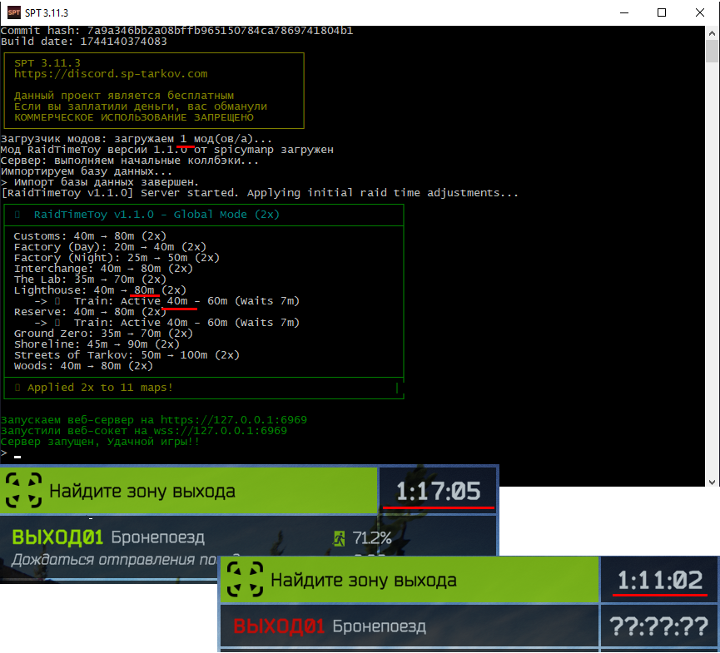Click the Импорт базы данных завершен line
720x653 pixels.
click(100, 182)
